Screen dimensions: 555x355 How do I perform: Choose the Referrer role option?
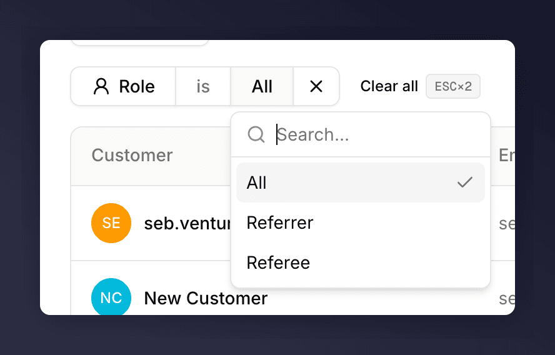click(361, 222)
